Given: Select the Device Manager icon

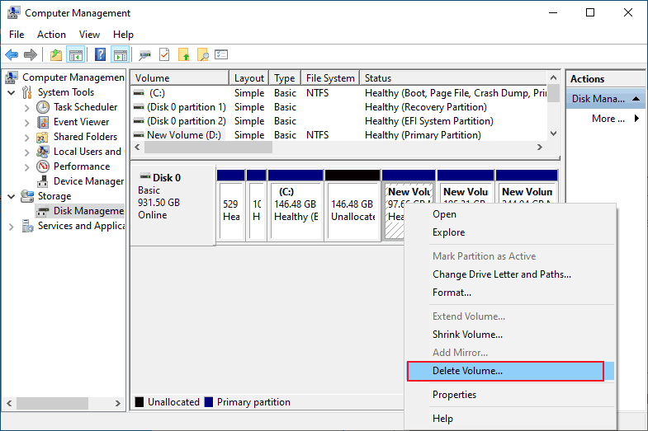Looking at the screenshot, I should [43, 181].
